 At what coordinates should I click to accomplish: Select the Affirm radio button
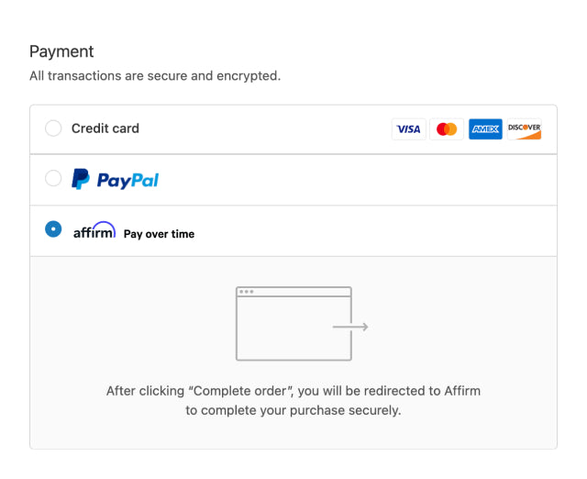point(53,229)
